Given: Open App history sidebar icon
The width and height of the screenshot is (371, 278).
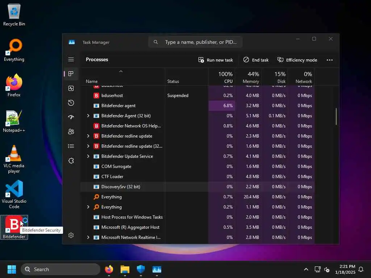Looking at the screenshot, I should point(71,102).
